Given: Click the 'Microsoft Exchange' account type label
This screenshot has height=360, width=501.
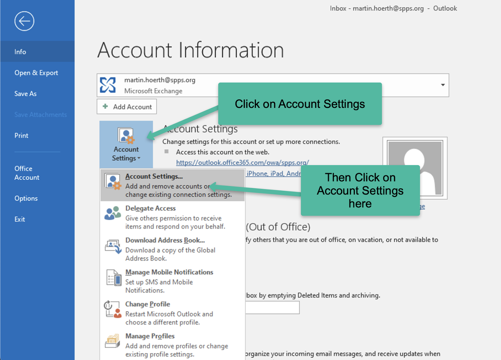Looking at the screenshot, I should pos(153,91).
